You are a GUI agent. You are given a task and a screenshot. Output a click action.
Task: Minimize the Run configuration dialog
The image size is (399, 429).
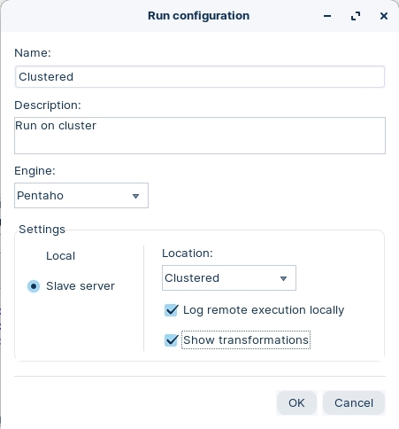[327, 16]
